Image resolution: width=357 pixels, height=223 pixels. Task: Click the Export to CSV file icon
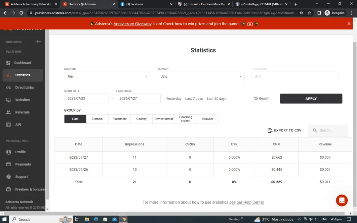tap(270, 130)
